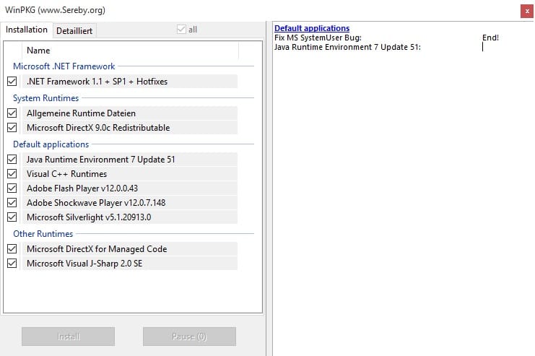The width and height of the screenshot is (535, 356).
Task: Click the WinPKG (www.Sereby.org) title text
Action: [x=56, y=10]
